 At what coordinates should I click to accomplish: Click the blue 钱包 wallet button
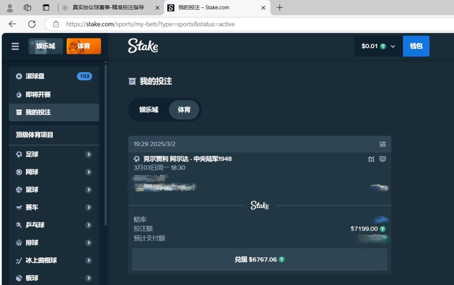coord(416,46)
